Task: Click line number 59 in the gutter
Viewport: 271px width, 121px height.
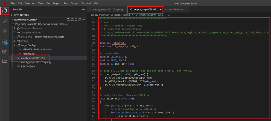Action: click(93, 74)
